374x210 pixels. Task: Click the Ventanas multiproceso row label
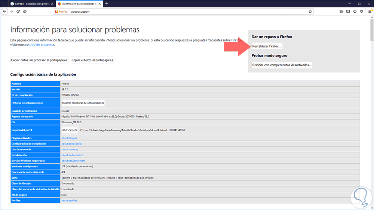(25, 166)
